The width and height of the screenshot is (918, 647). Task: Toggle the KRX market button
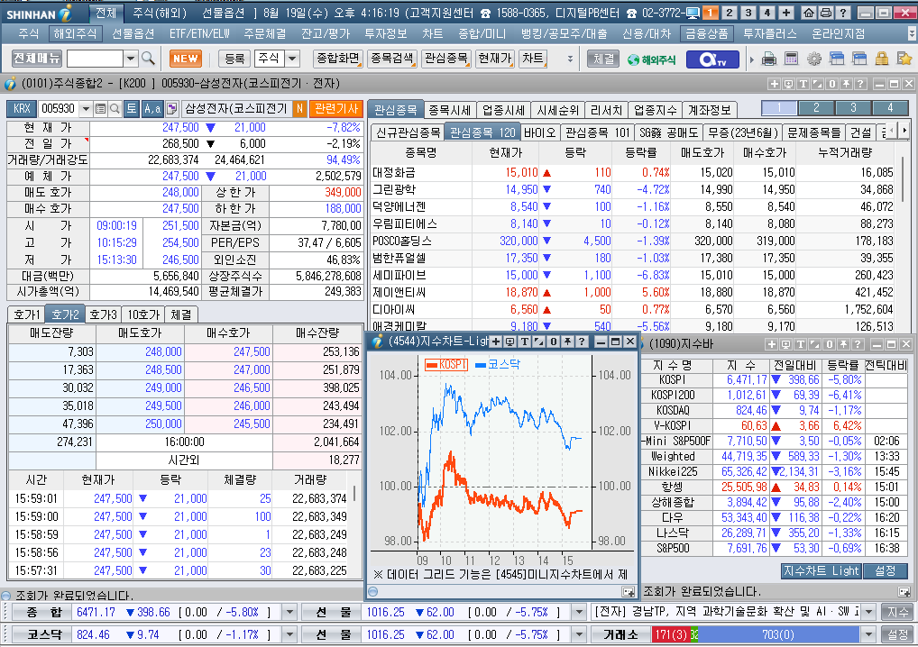[22, 108]
